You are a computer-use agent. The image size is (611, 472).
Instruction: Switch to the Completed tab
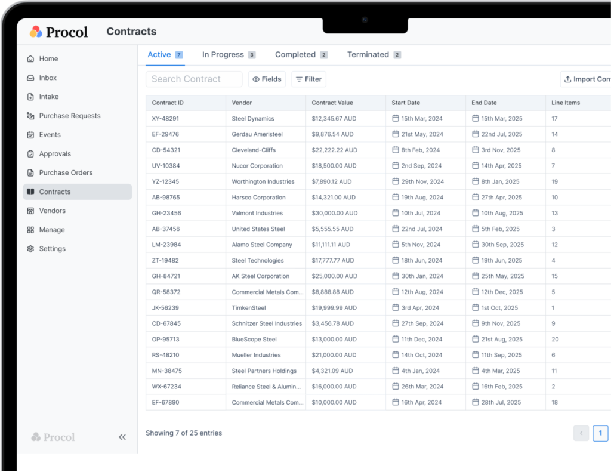point(300,55)
